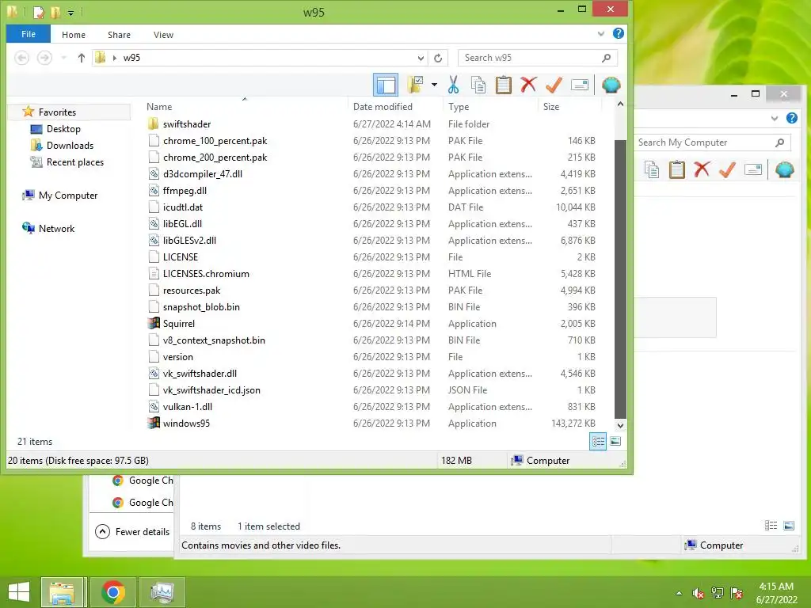
Task: Click the Paste clipboard icon in w95 toolbar
Action: point(503,85)
